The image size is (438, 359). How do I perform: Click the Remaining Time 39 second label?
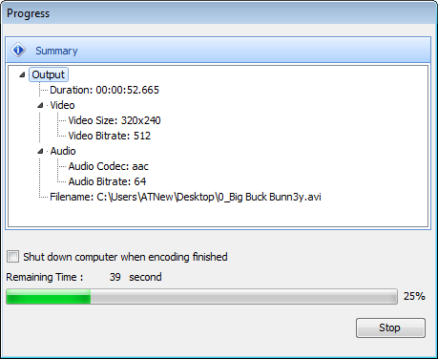[x=84, y=277]
